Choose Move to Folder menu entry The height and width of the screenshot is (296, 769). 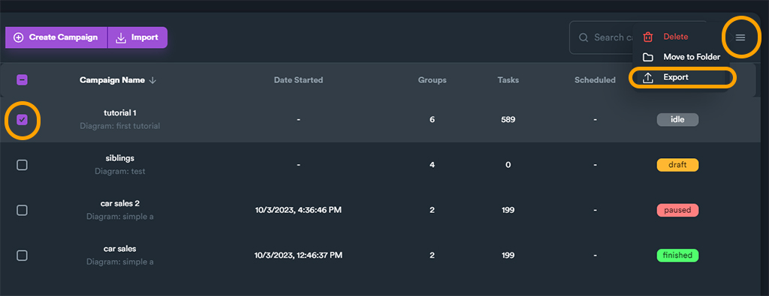point(682,57)
